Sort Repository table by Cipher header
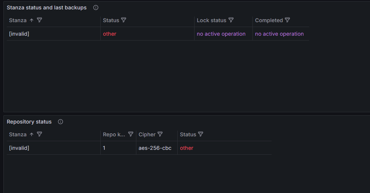370x193 pixels. [x=146, y=134]
